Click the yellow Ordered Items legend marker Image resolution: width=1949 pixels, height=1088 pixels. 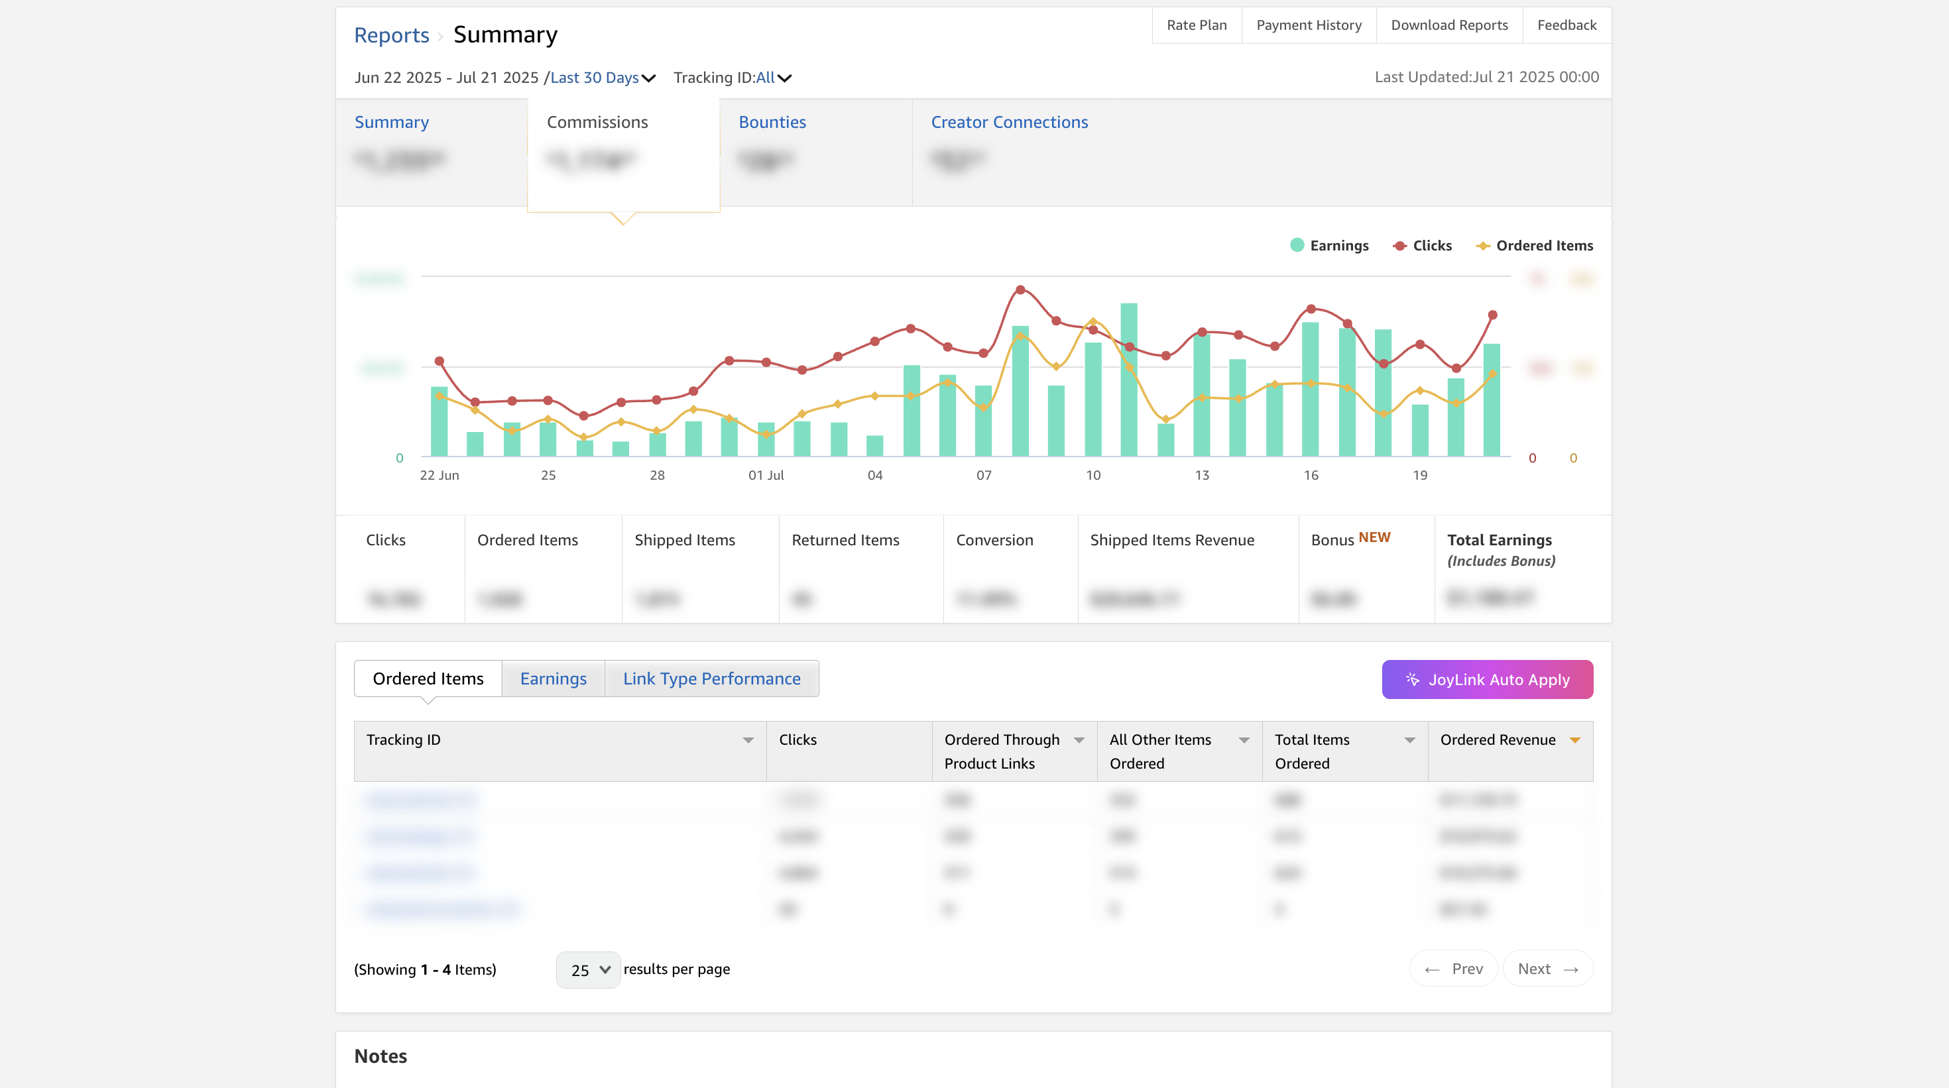tap(1483, 246)
